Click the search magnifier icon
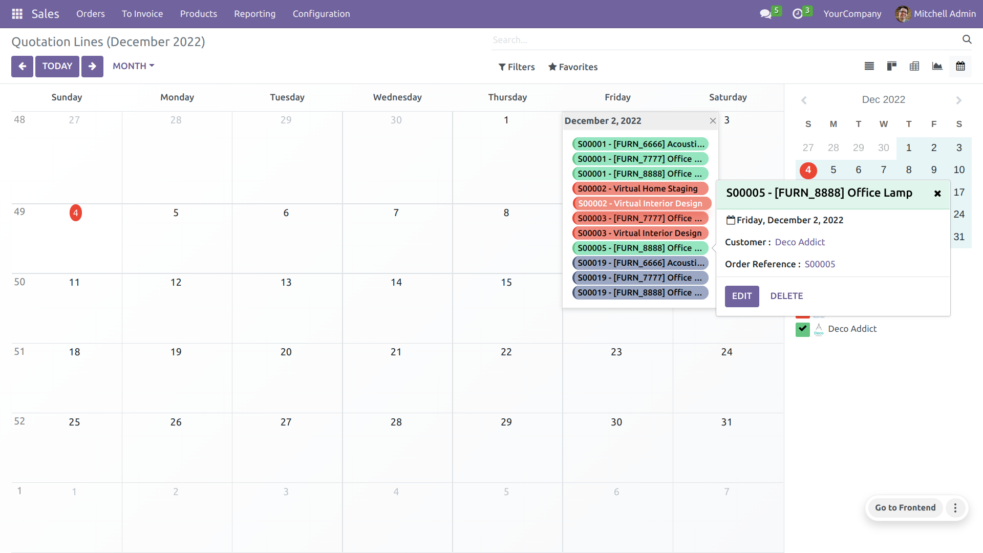 point(967,39)
